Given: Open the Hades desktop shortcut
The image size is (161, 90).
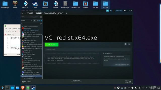Looking at the screenshot, I should pos(15,4).
